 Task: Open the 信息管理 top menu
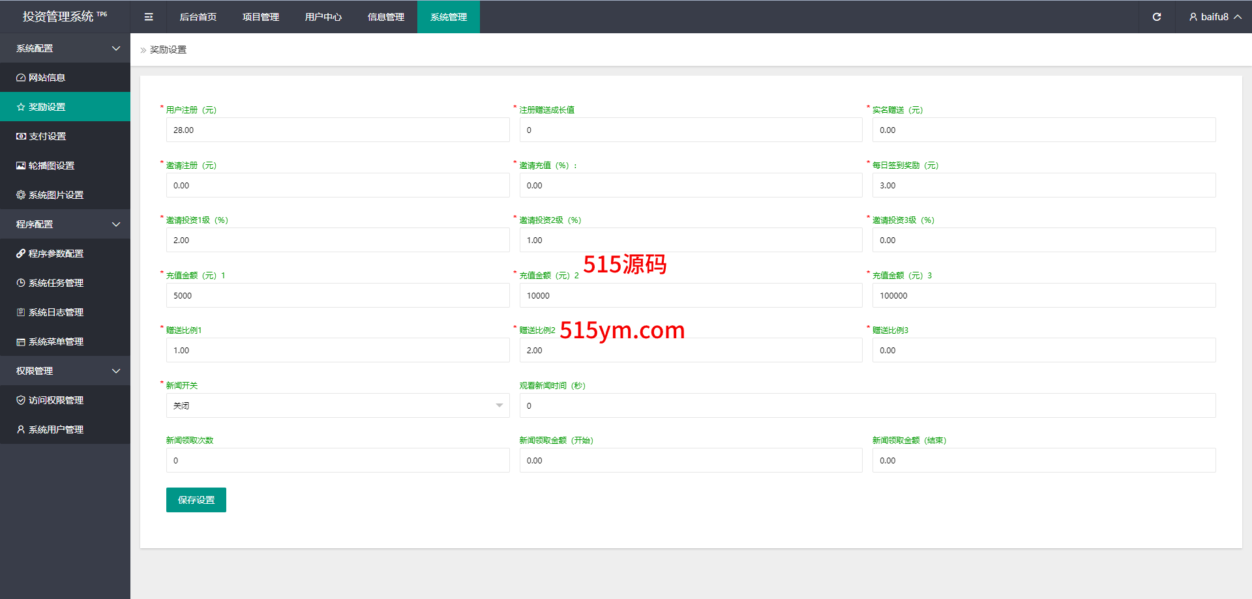point(386,17)
